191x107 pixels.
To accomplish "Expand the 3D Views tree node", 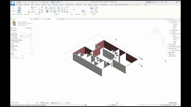I will tap(170, 32).
